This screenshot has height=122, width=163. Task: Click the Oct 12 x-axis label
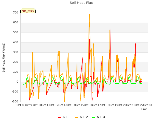(54, 105)
